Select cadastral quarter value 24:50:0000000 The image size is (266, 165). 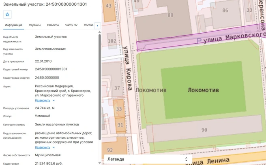(47, 78)
